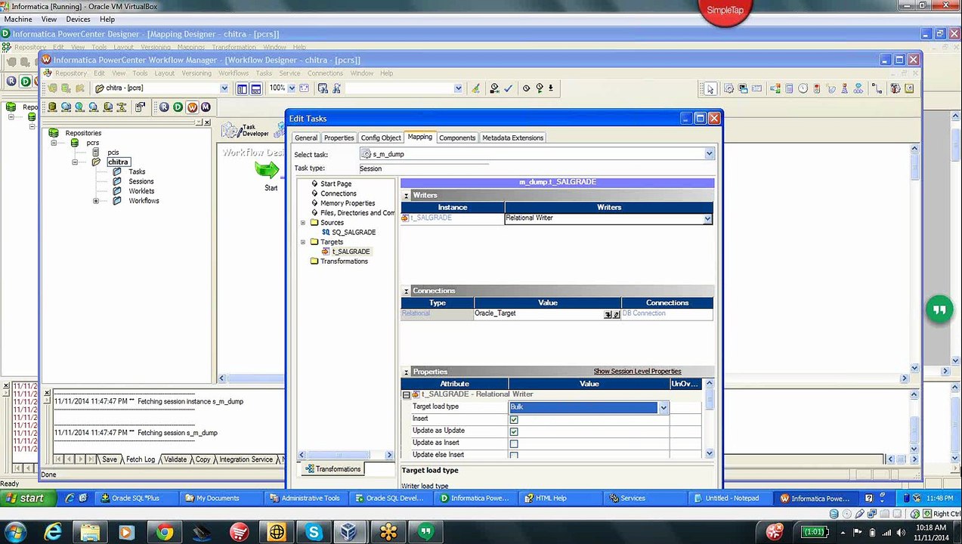Open the Untitled - Notepad taskbar button
Image resolution: width=962 pixels, height=544 pixels.
tap(732, 498)
